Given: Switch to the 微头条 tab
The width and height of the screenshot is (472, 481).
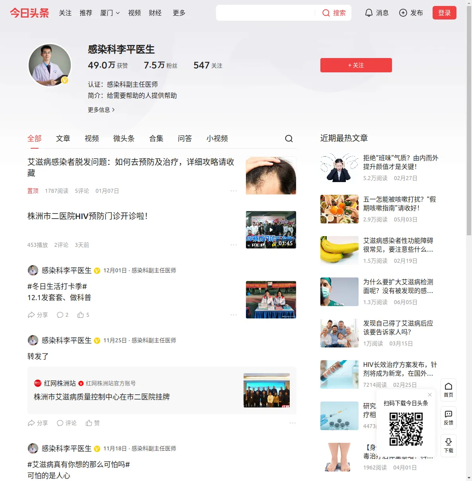Looking at the screenshot, I should 124,138.
